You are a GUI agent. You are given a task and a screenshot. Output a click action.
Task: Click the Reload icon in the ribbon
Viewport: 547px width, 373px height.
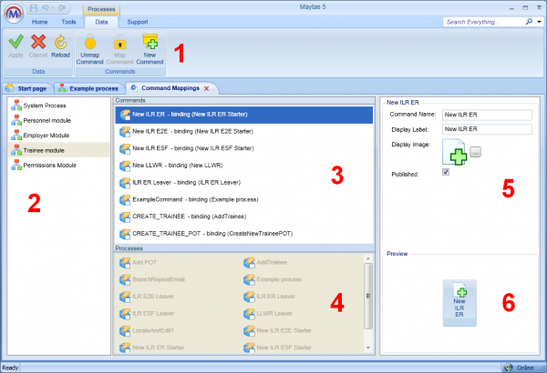click(x=61, y=41)
